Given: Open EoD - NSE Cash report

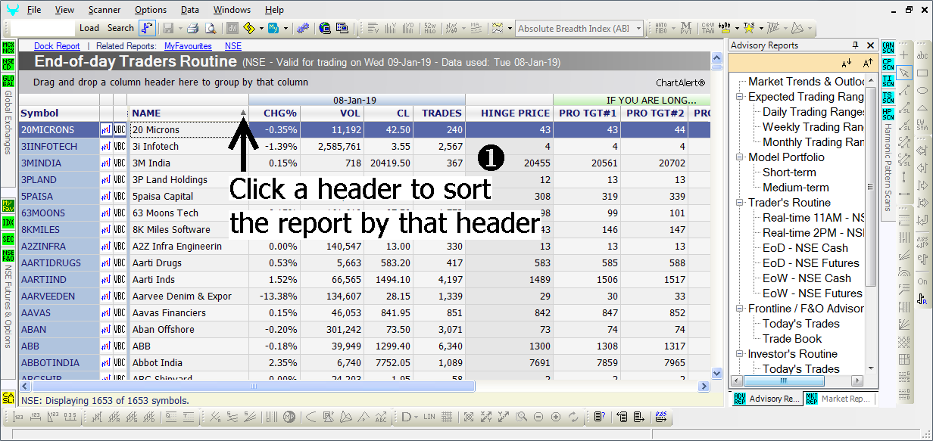Looking at the screenshot, I should point(805,248).
